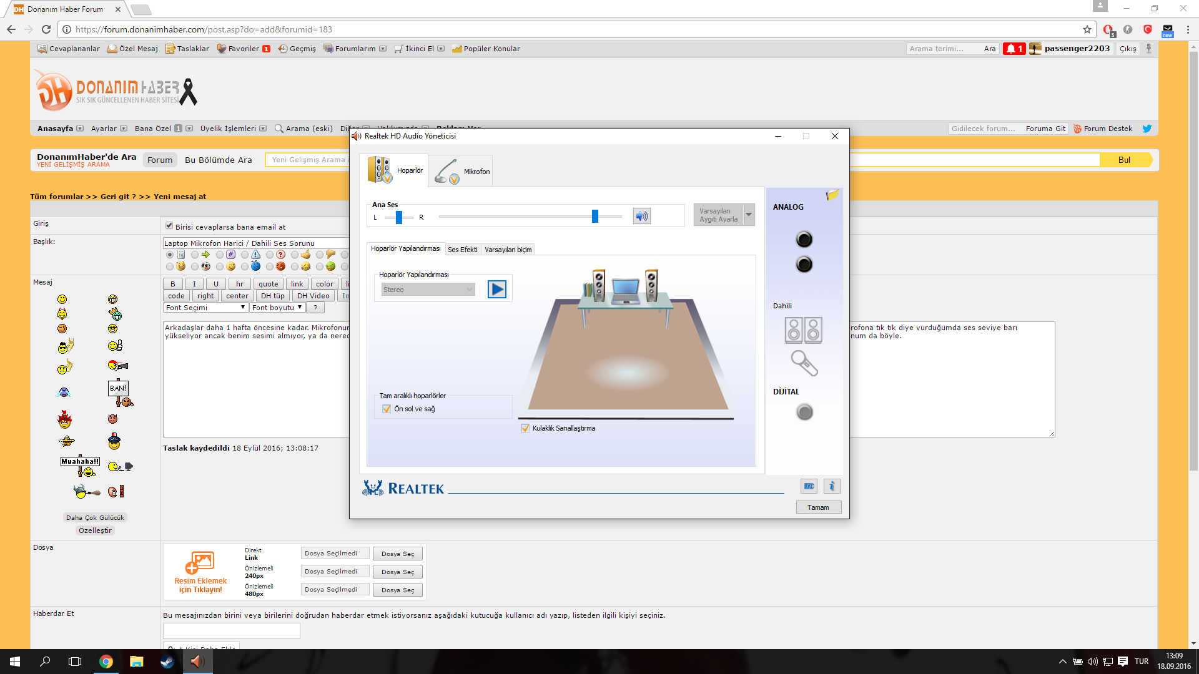Toggle Ön sol ve sağ checkbox
This screenshot has height=674, width=1199.
click(x=387, y=409)
